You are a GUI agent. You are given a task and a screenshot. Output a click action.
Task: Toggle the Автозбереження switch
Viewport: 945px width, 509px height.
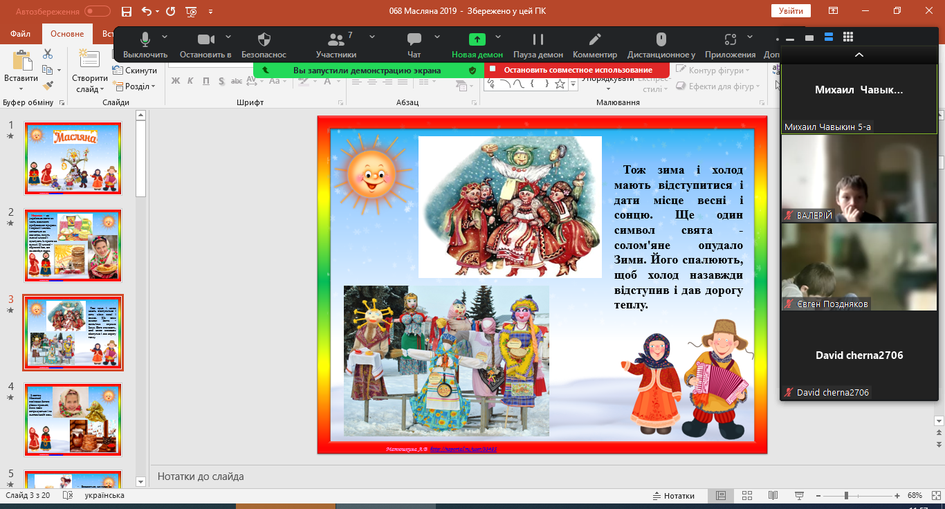(98, 11)
